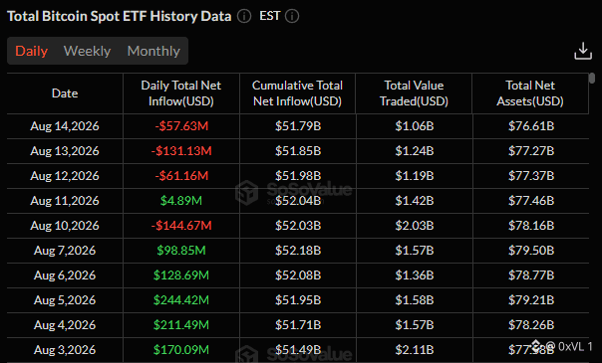Select the $2.11B value traded cell
Screen dimensions: 602x363
point(415,350)
